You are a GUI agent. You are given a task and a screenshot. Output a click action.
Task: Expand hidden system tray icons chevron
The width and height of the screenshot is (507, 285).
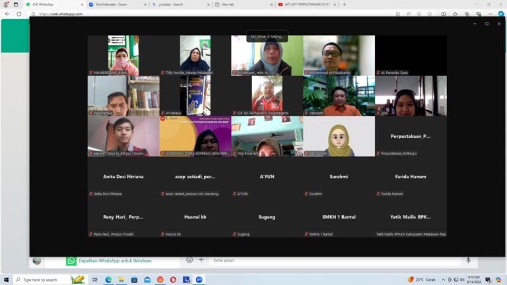(x=443, y=280)
